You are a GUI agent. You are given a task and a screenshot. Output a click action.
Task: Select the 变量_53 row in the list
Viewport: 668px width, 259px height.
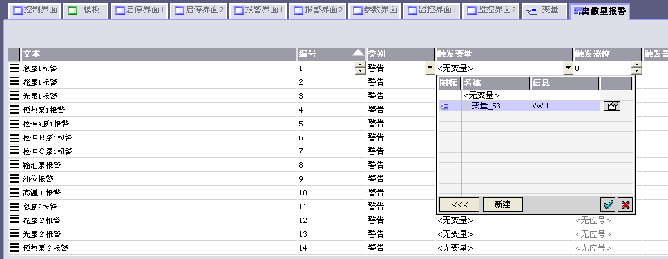pos(535,106)
